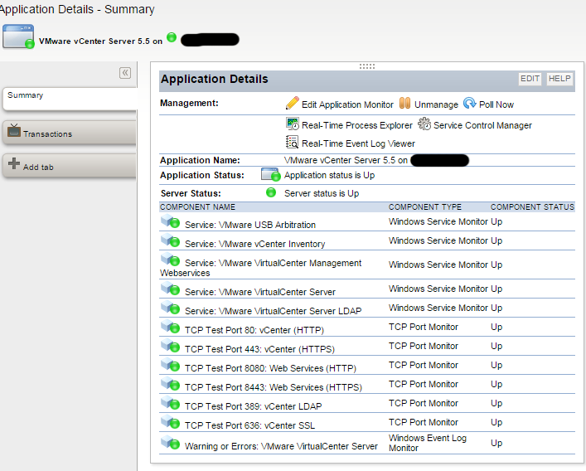Open Real-Time Process Explorer icon
This screenshot has height=471, width=586.
pyautogui.click(x=293, y=124)
